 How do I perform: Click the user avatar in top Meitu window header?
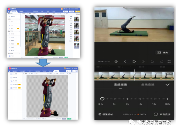pos(62,9)
